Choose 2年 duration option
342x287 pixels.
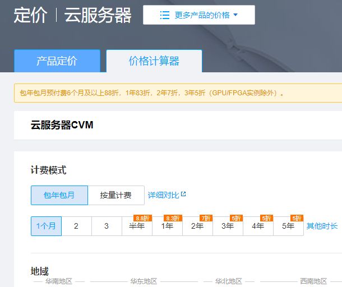click(197, 226)
